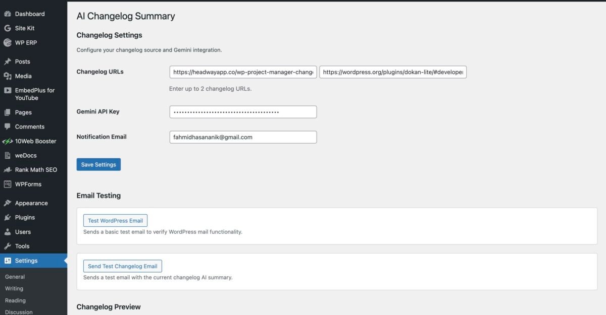Viewport: 606px width, 315px height.
Task: Click the Media library icon
Action: click(8, 76)
